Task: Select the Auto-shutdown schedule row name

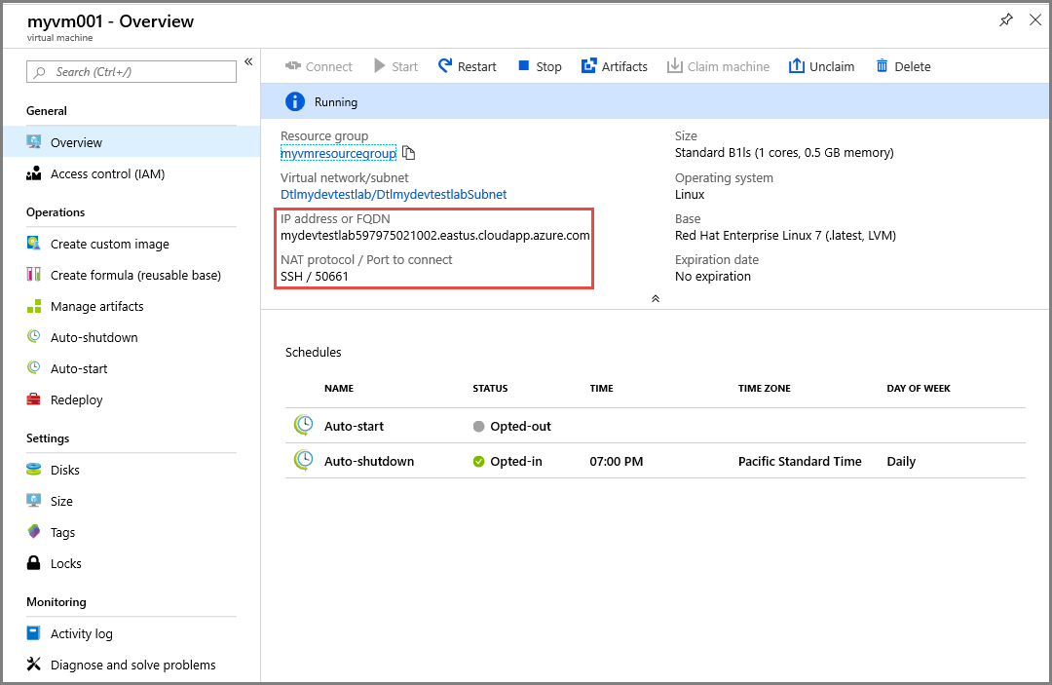Action: (x=369, y=462)
